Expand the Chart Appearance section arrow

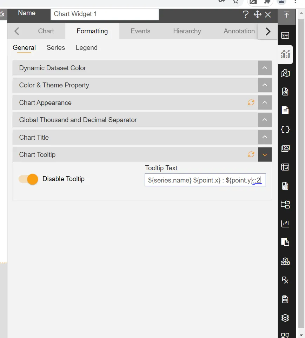[x=265, y=102]
